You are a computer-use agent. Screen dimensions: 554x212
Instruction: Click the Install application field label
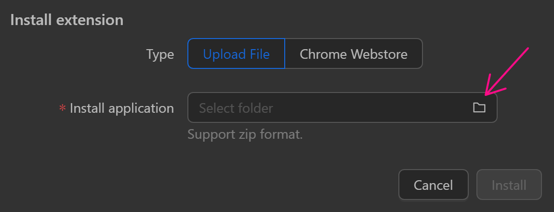[x=121, y=108]
